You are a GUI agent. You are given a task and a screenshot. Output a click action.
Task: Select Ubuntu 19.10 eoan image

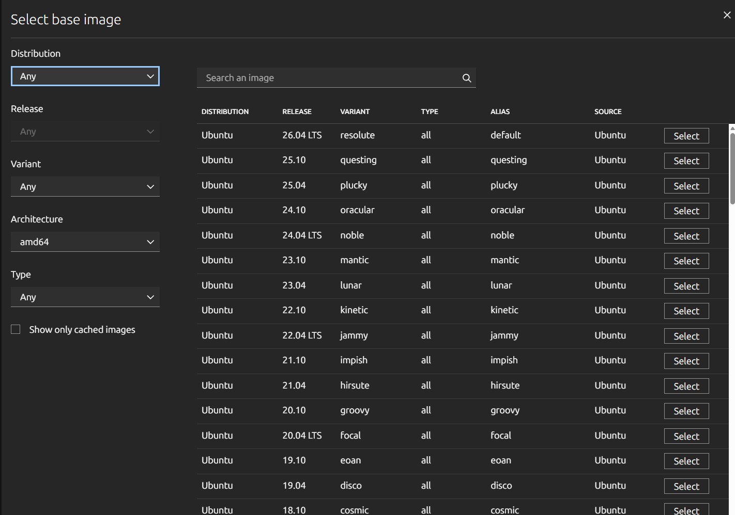coord(686,461)
